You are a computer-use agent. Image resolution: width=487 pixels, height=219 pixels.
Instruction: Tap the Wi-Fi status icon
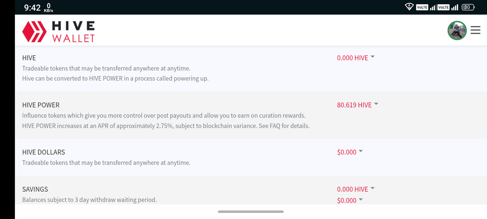pos(409,7)
